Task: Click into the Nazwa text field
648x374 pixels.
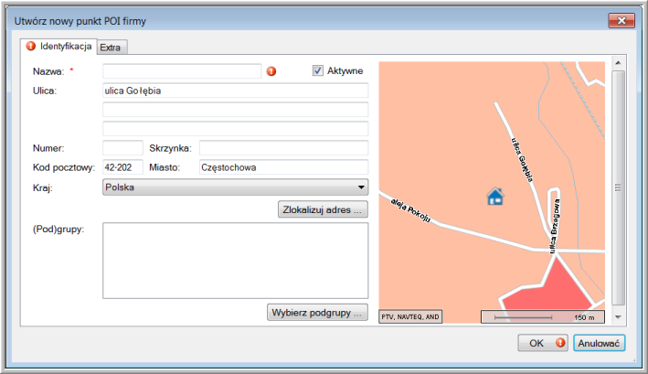Action: click(x=182, y=71)
